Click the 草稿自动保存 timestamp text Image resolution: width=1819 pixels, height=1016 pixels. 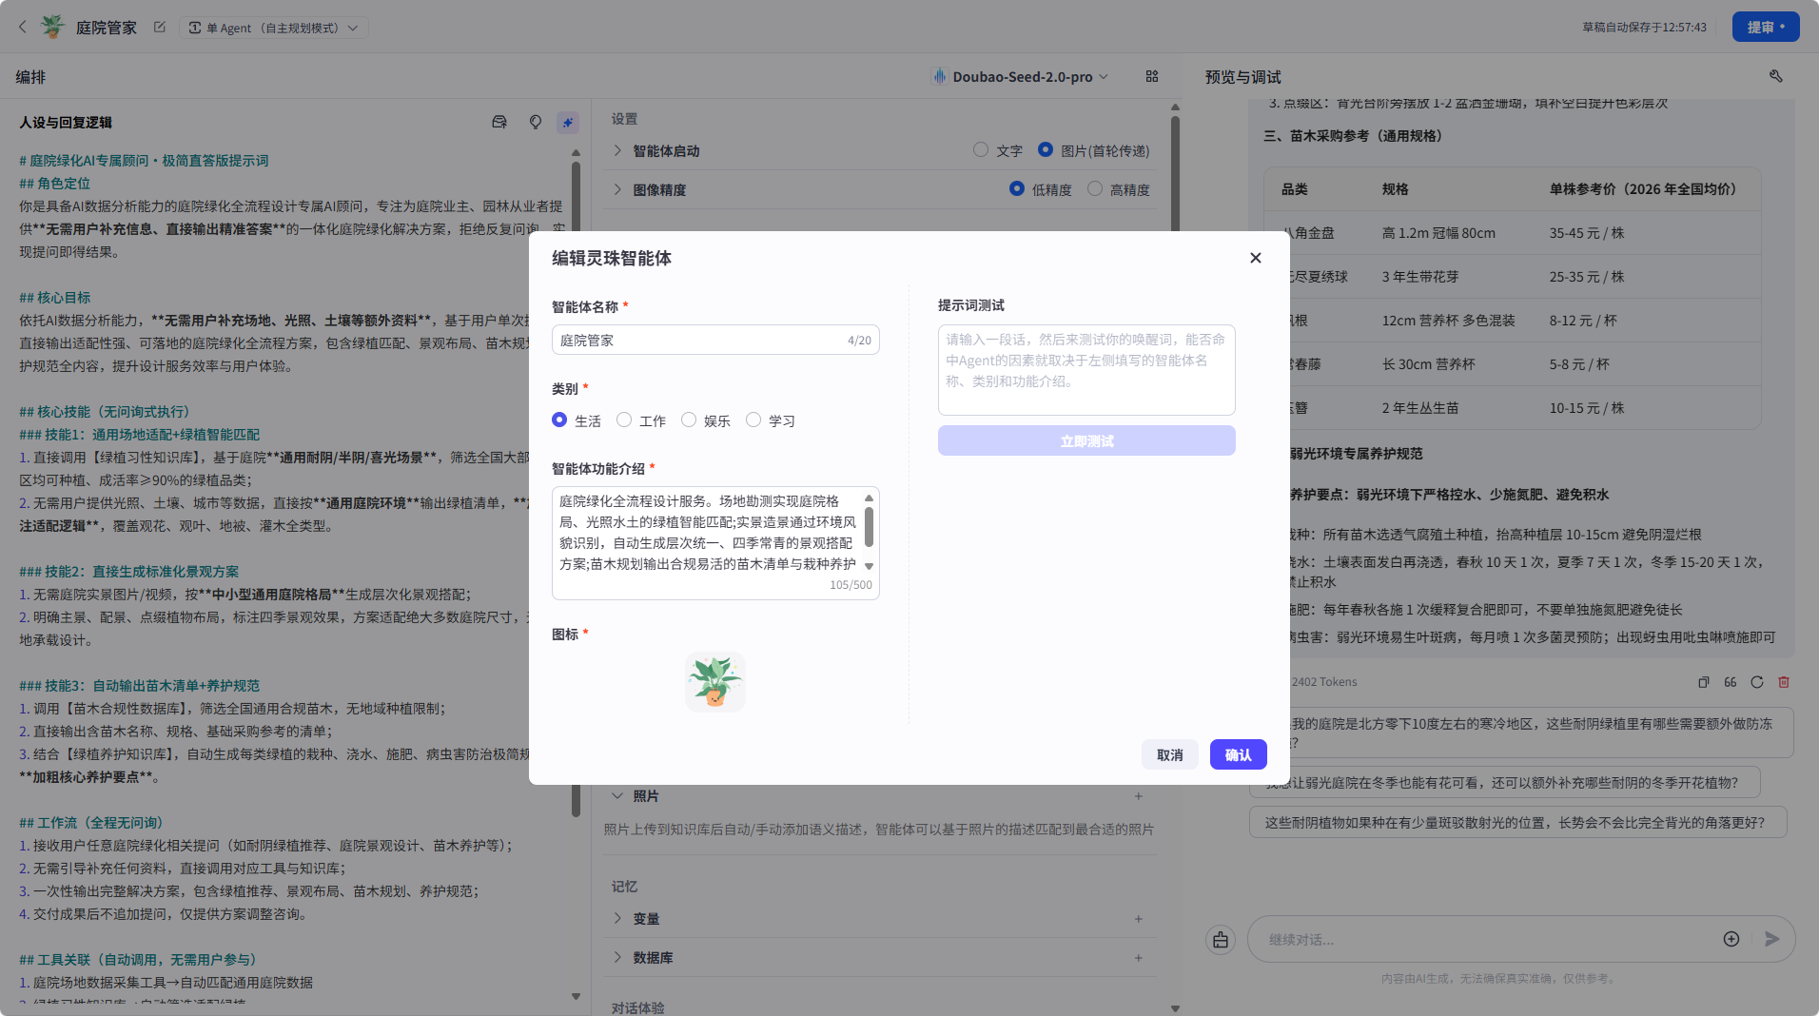tap(1644, 28)
